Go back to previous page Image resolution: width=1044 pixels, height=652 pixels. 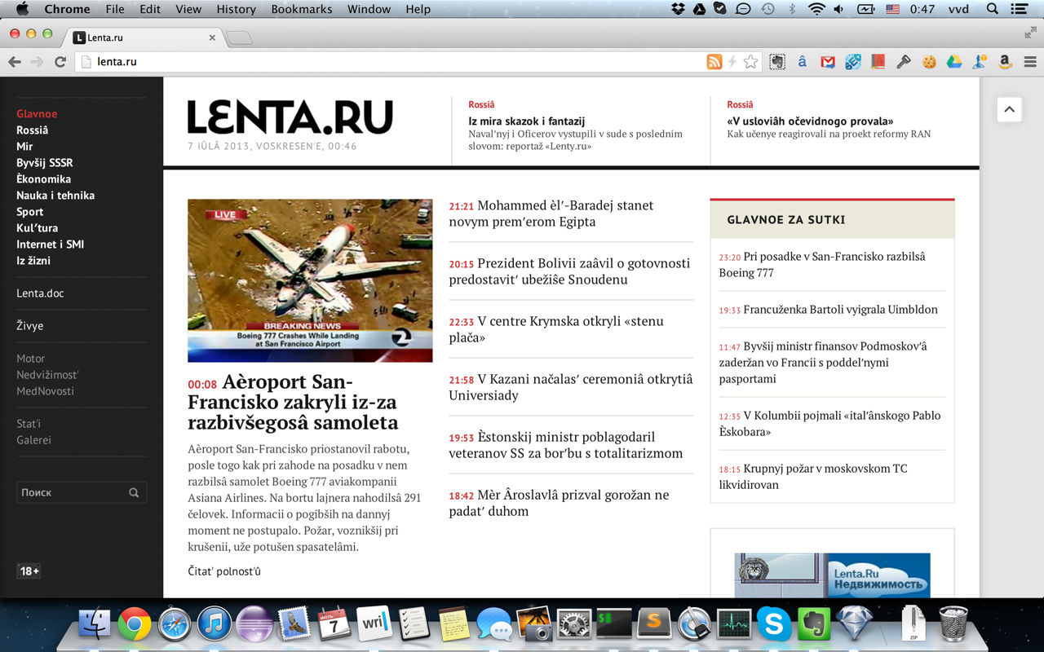coord(15,62)
